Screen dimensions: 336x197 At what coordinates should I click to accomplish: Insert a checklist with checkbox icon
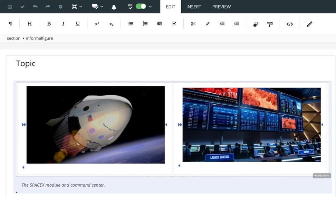174,23
